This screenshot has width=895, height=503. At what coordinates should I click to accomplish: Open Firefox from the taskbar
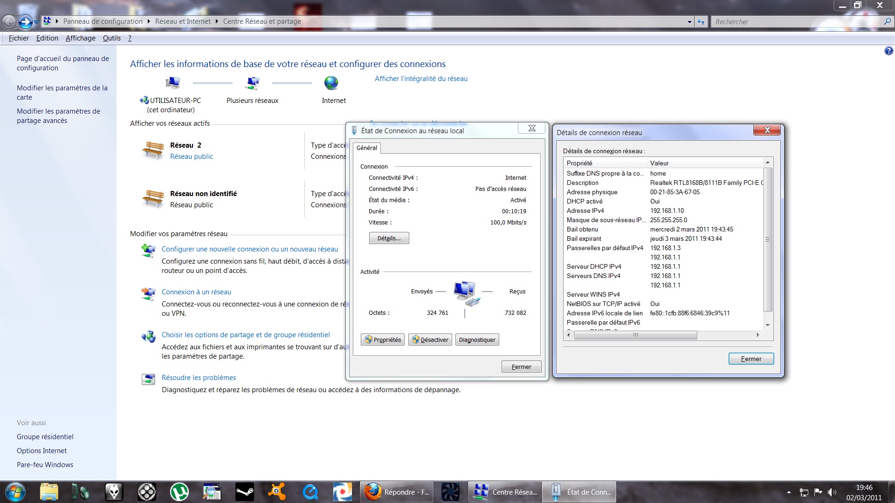(x=397, y=492)
